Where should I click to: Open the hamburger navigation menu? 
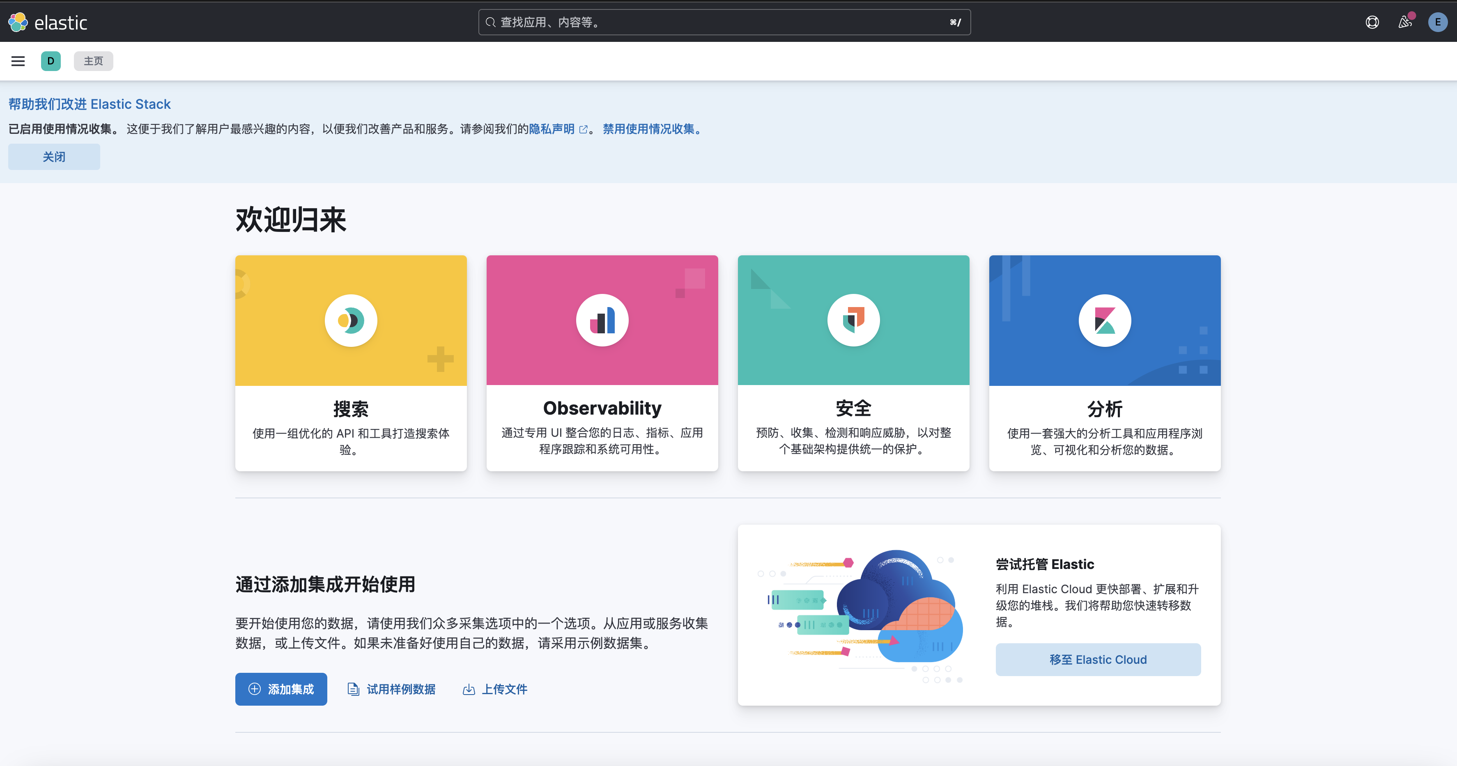pyautogui.click(x=18, y=61)
